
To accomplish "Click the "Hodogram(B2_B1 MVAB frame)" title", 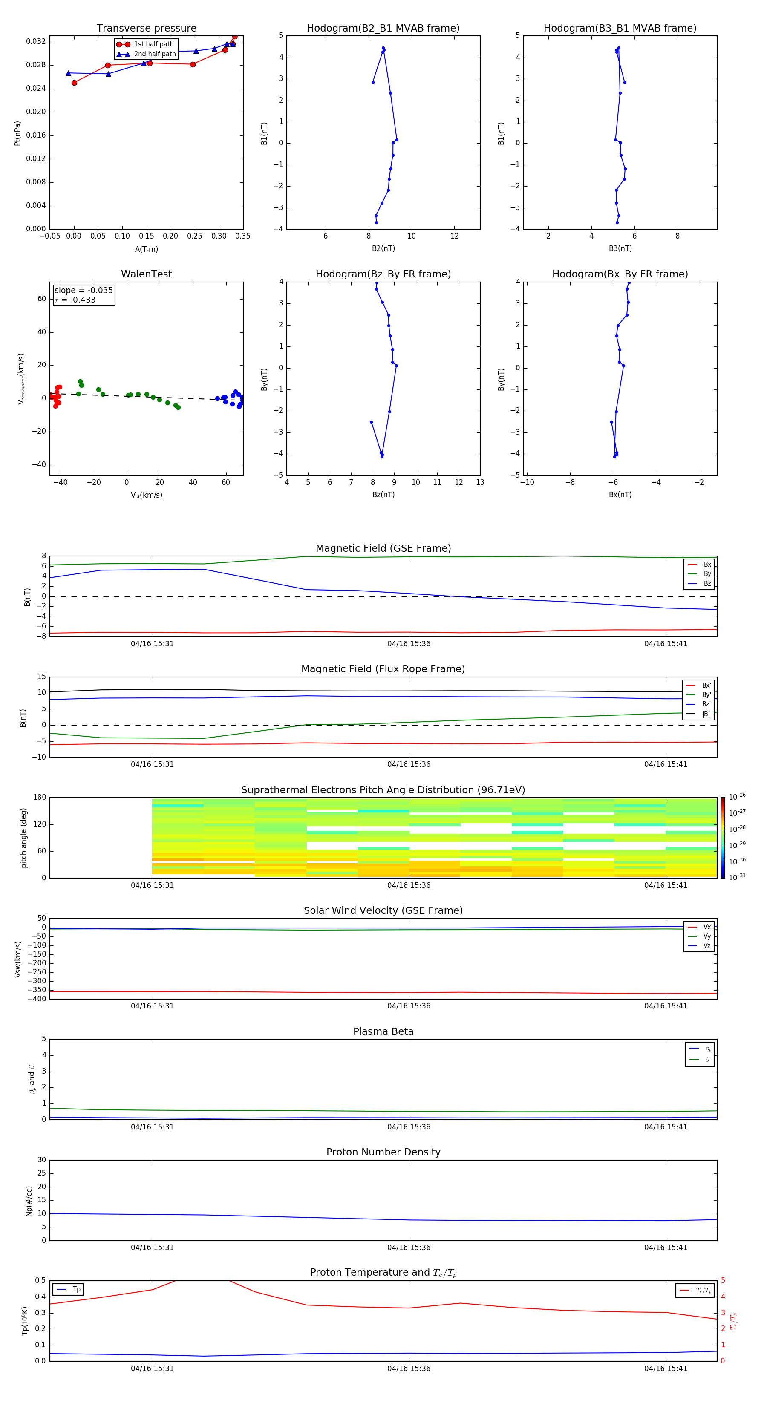I will tap(383, 29).
